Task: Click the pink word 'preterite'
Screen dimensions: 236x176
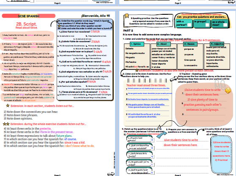Action: point(45,129)
